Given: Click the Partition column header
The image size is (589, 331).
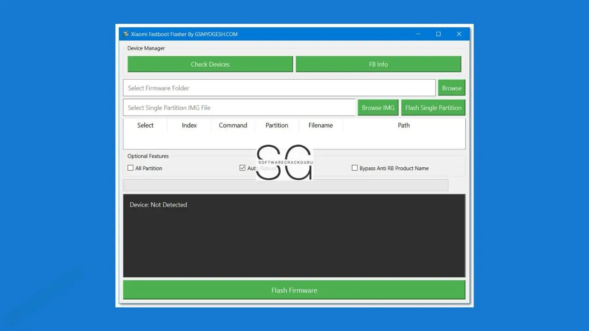Looking at the screenshot, I should tap(276, 125).
